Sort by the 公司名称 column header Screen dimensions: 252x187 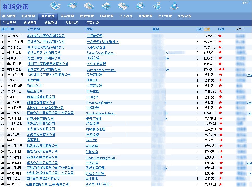(34, 29)
